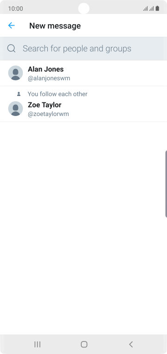Tap the front camera cutout circle
Viewport: 167px width, 354px height.
click(83, 8)
